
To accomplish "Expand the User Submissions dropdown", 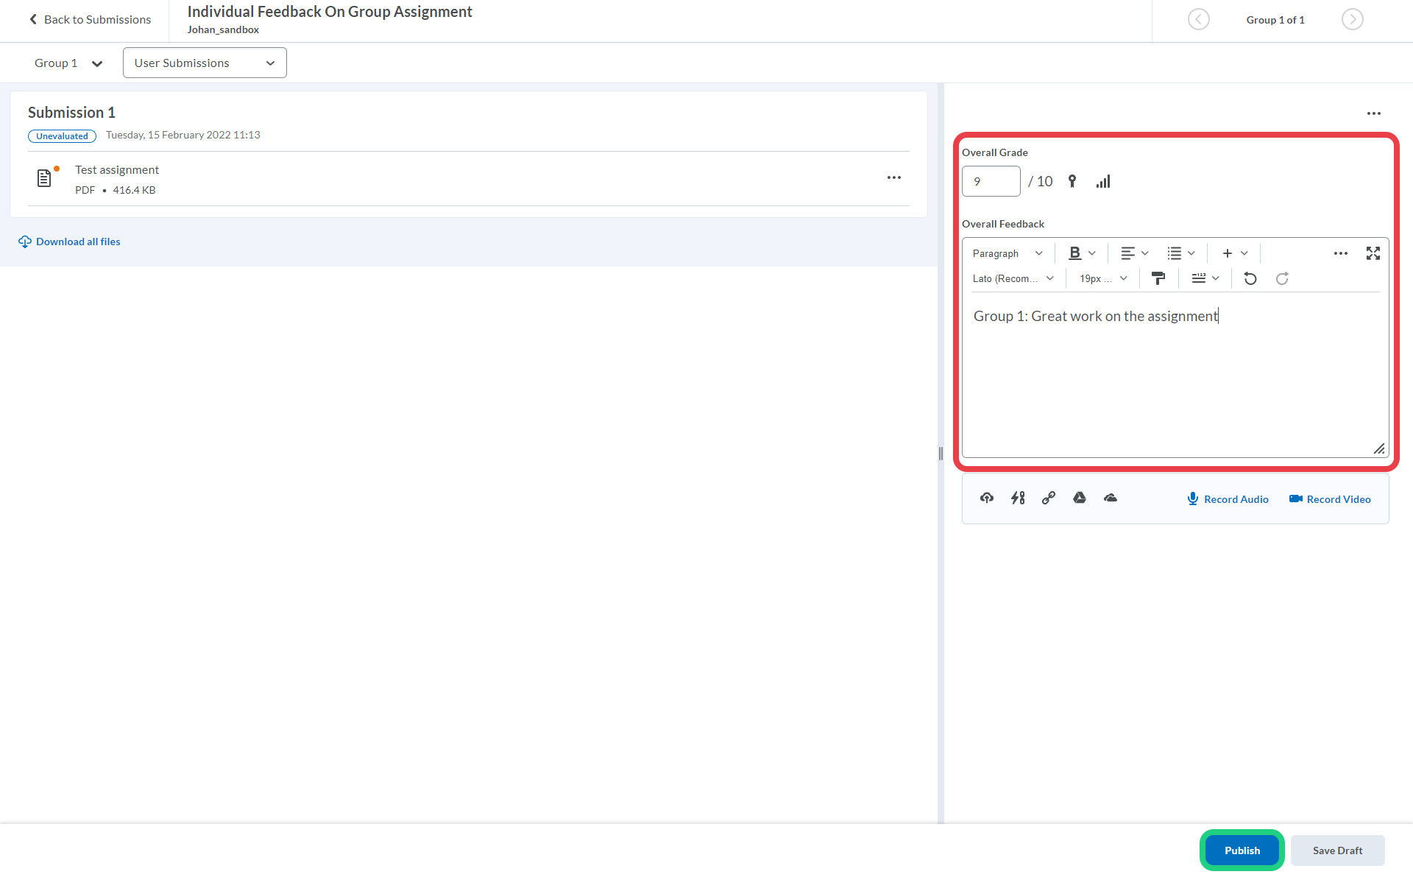I will coord(205,63).
